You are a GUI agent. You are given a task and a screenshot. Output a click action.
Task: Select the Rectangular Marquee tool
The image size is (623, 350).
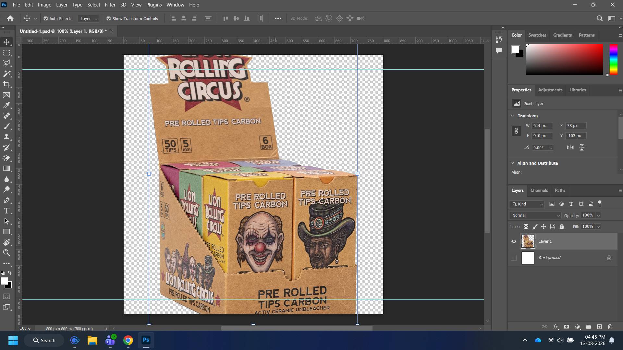(6, 53)
